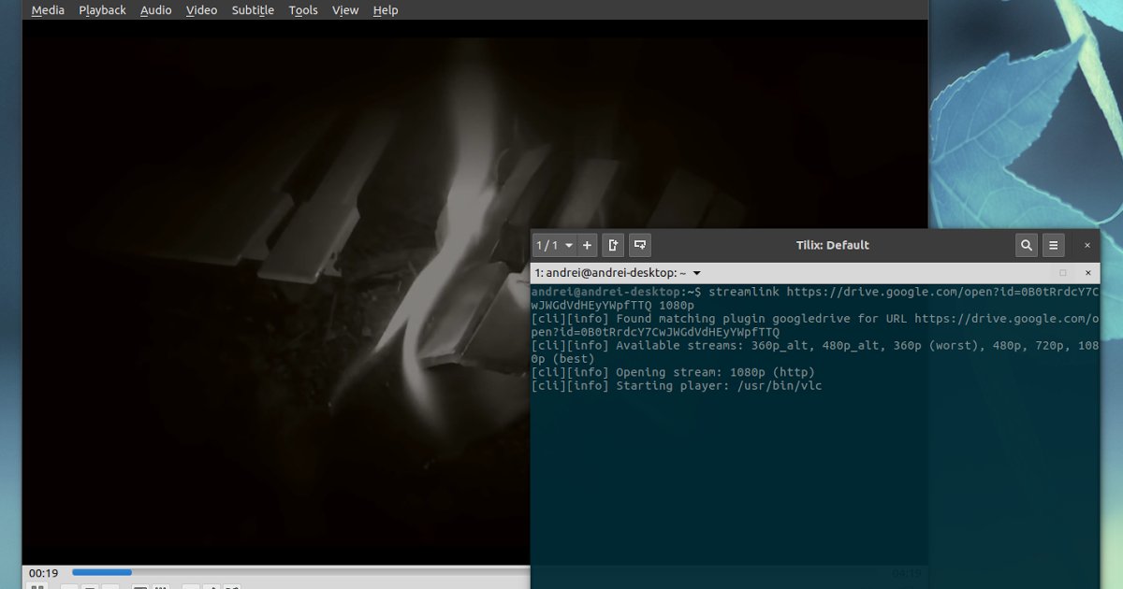Image resolution: width=1123 pixels, height=589 pixels.
Task: Click the Tilix: Default title bar
Action: coord(832,245)
